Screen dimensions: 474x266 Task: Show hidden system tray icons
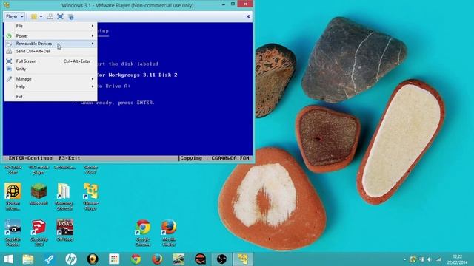(x=404, y=259)
